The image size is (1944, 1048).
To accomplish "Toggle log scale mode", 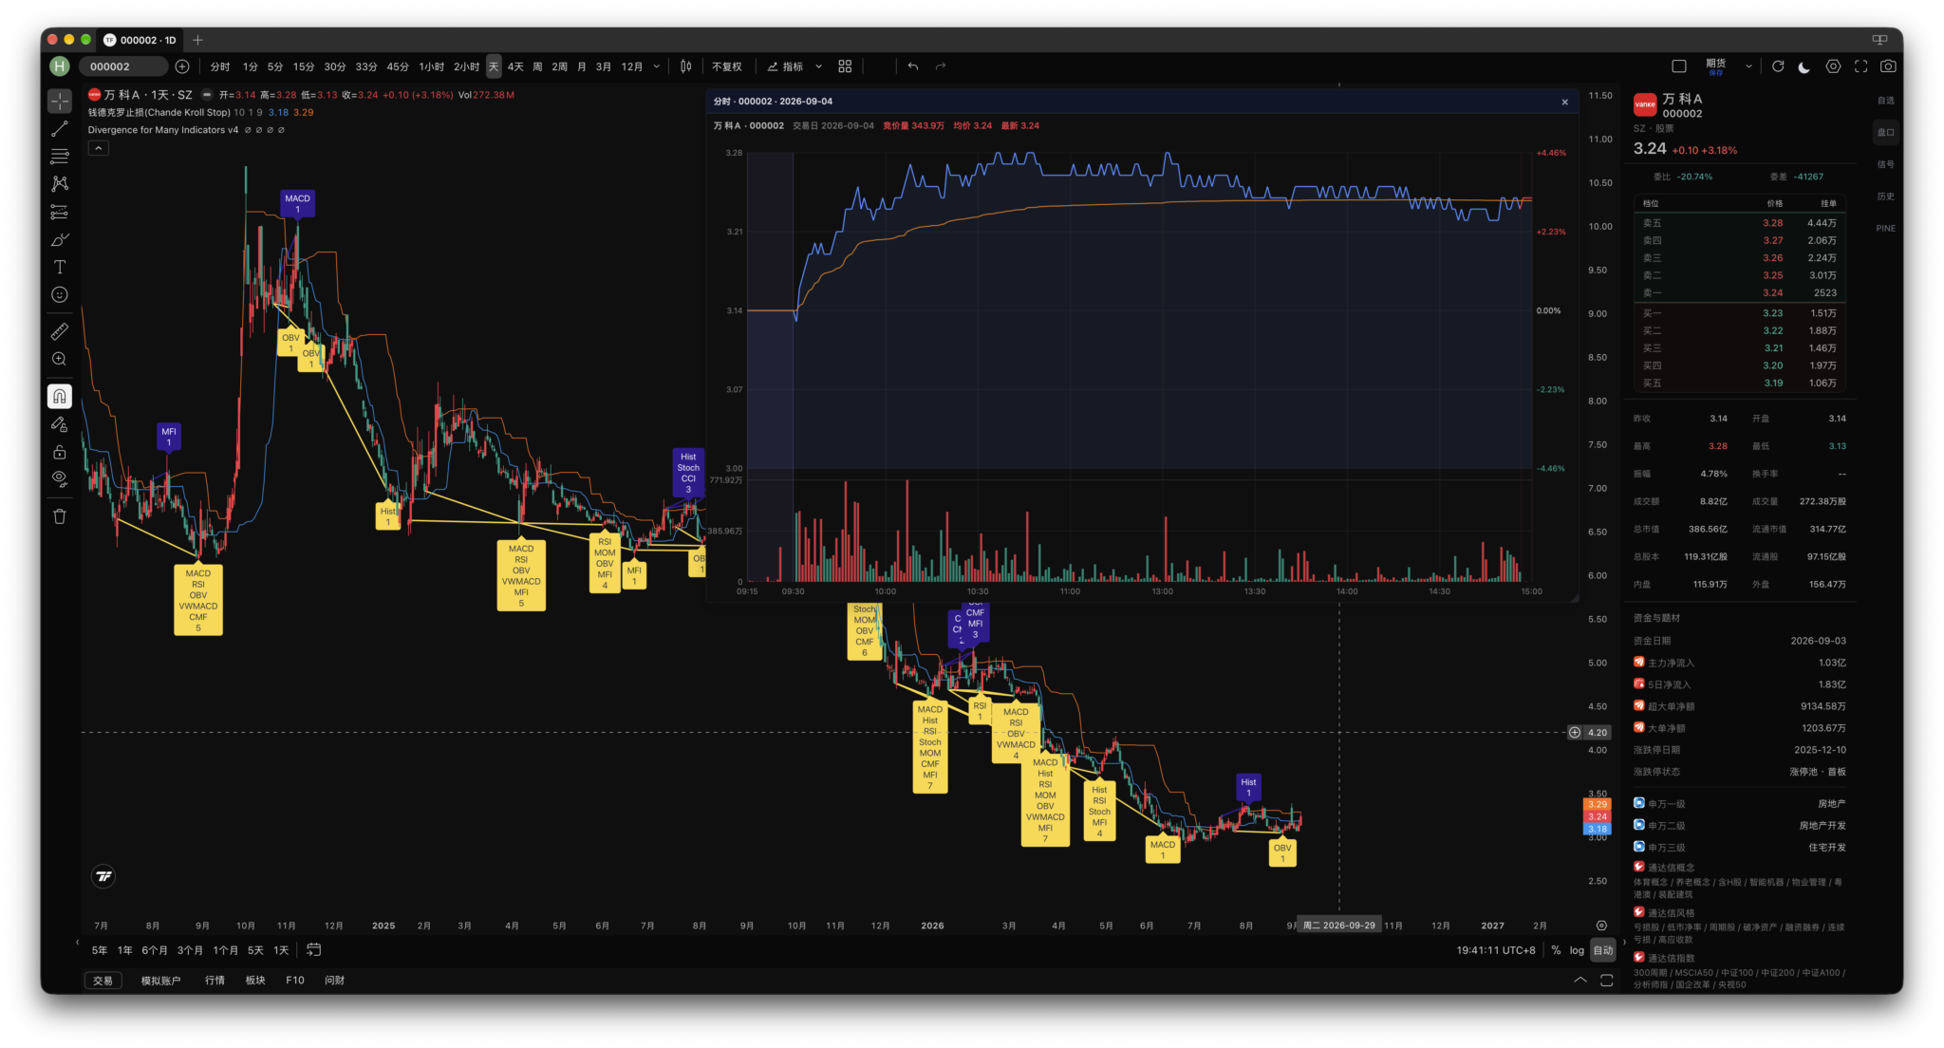I will pyautogui.click(x=1577, y=950).
